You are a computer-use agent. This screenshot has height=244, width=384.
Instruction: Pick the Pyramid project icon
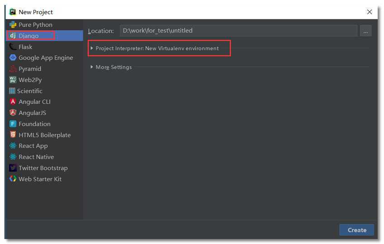point(13,69)
